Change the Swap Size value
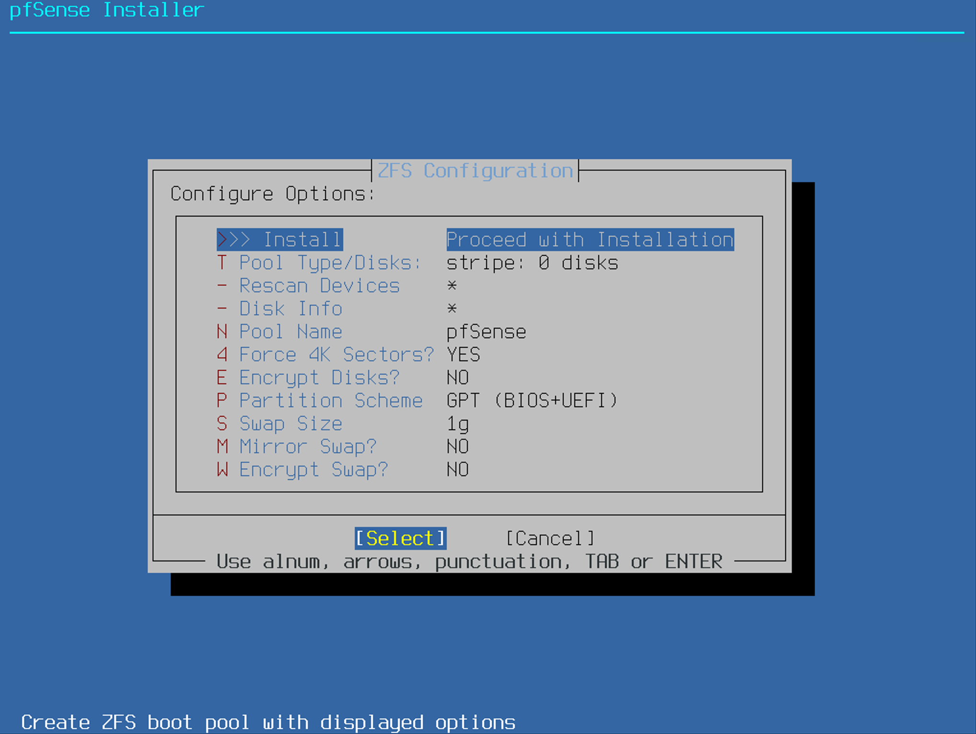976x734 pixels. [x=290, y=424]
